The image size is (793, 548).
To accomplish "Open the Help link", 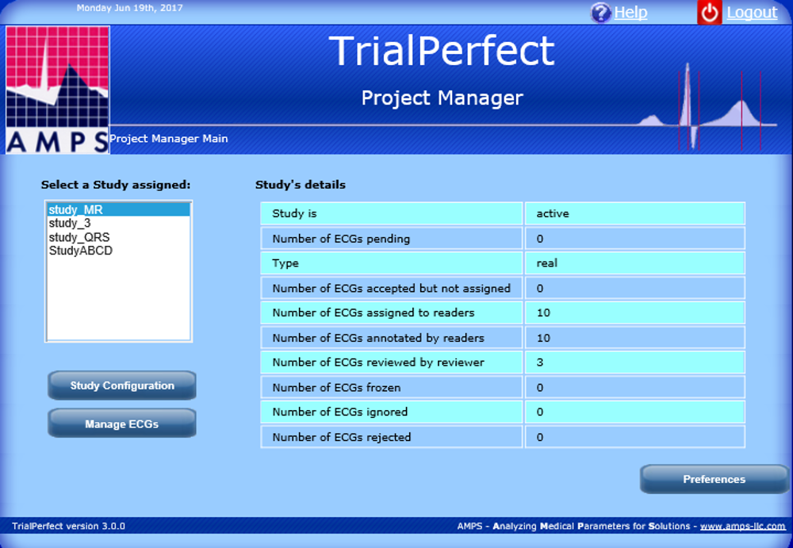I will 630,12.
